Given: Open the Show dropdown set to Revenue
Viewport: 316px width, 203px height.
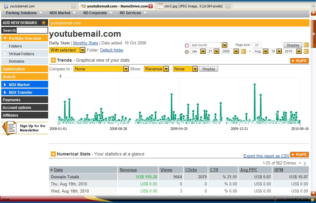Looking at the screenshot, I should tap(156, 69).
